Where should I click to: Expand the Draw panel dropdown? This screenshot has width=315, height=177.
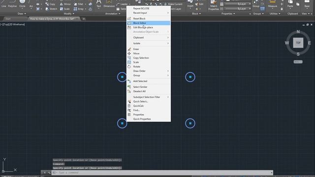22,14
